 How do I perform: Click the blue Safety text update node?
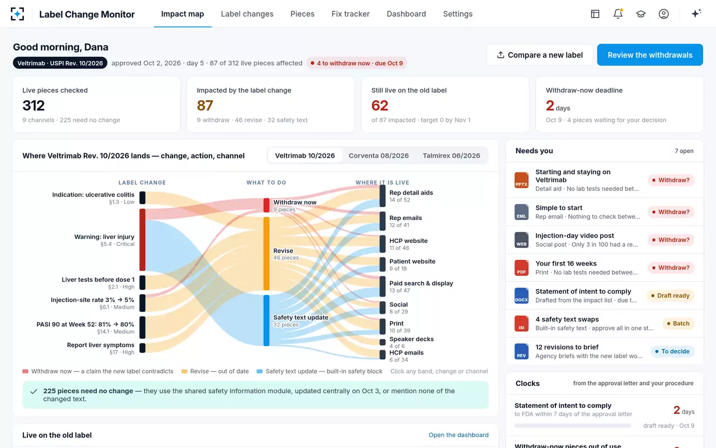[267, 320]
